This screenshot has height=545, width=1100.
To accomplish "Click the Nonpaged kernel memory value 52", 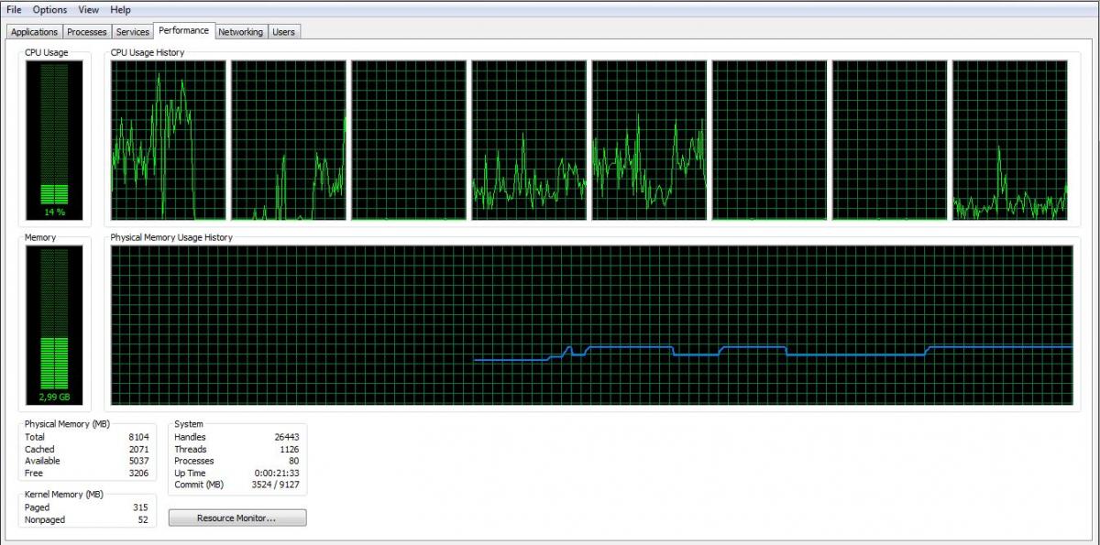I will tap(142, 520).
